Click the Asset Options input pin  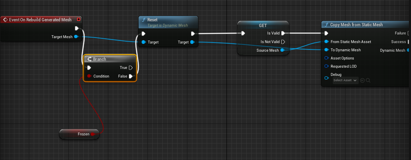coord(326,58)
